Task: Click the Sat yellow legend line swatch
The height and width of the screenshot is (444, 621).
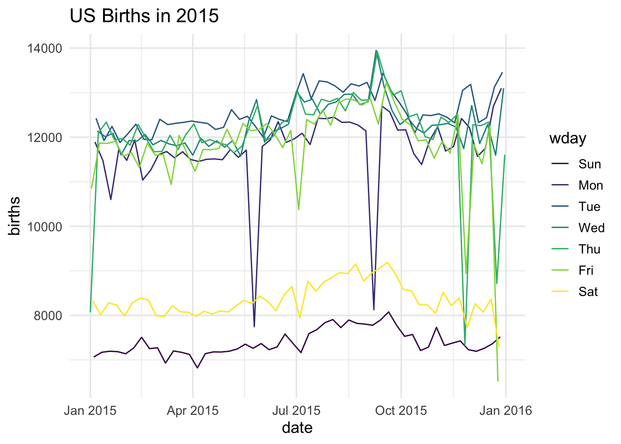Action: (x=560, y=292)
